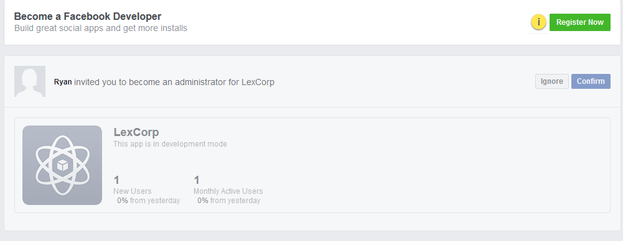Click the invitation text mentioning LexCorp

(x=164, y=82)
